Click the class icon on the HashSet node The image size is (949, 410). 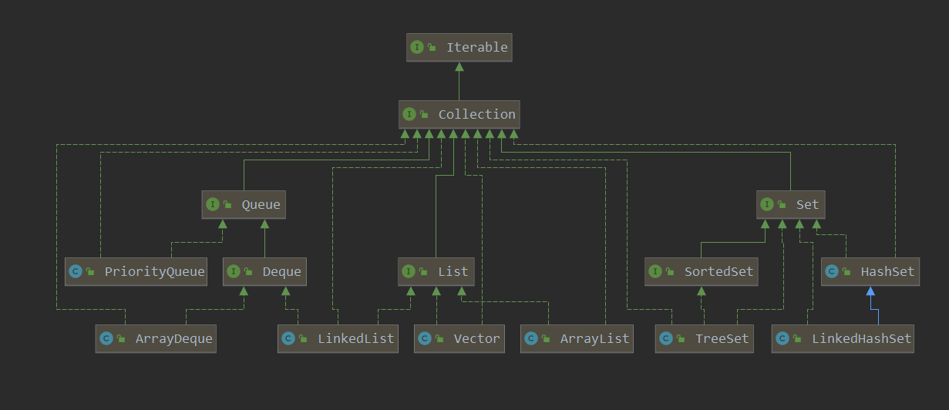(832, 271)
